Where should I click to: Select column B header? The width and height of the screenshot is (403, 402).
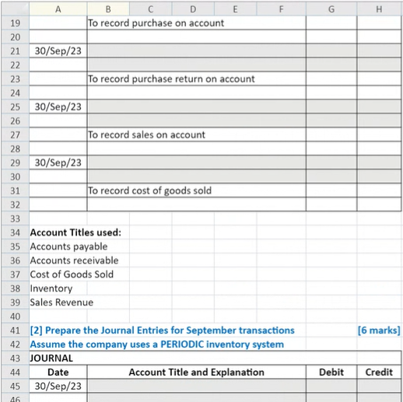(x=108, y=9)
